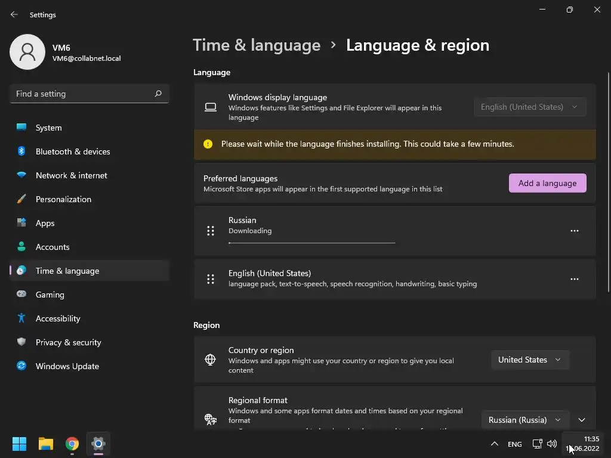The width and height of the screenshot is (611, 458).
Task: Click the English (United States) drag handle
Action: [211, 279]
